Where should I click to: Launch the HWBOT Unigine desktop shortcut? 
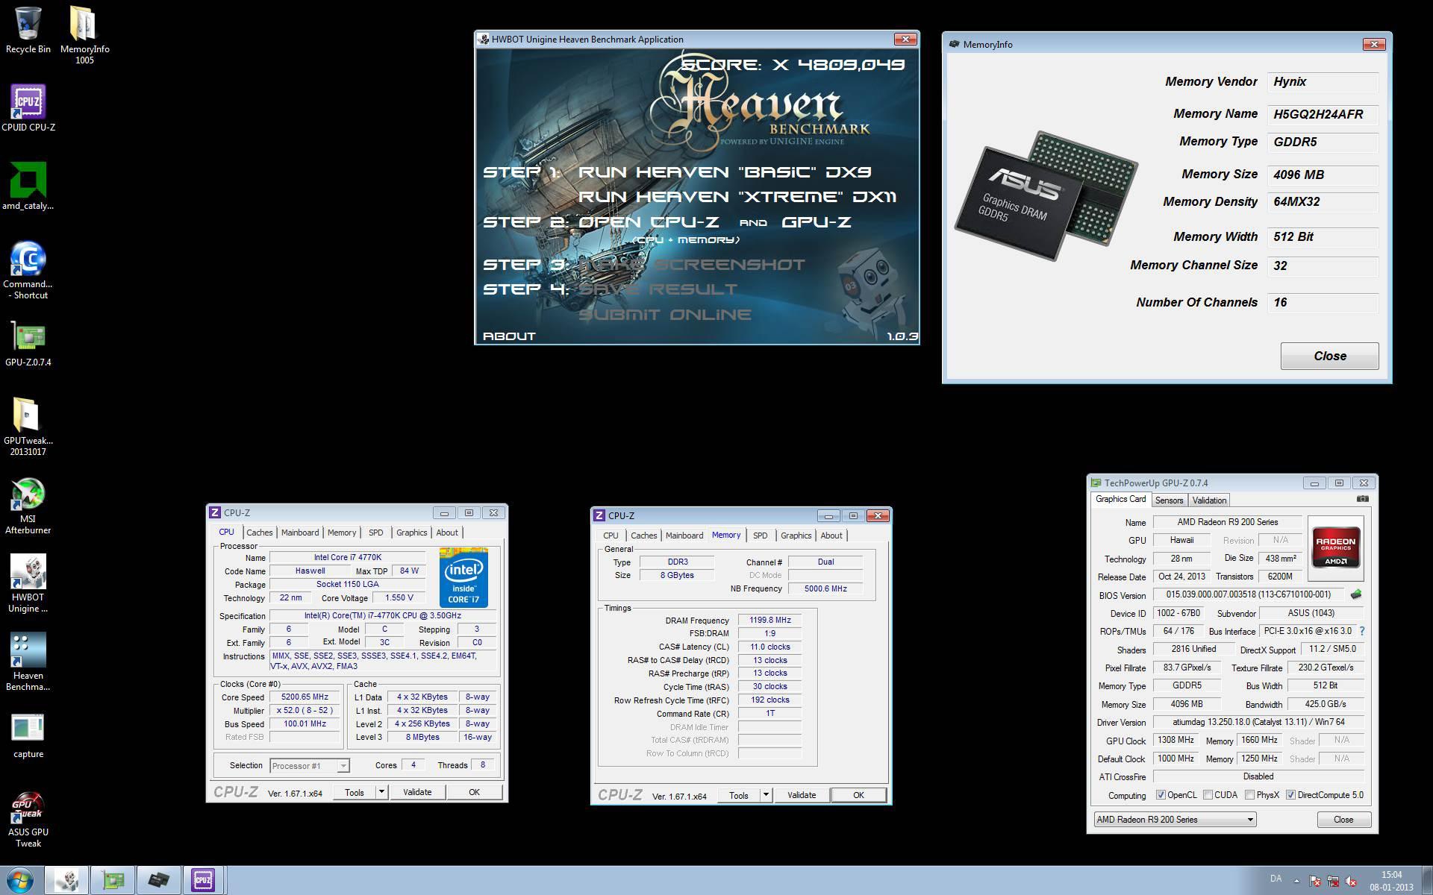point(28,583)
